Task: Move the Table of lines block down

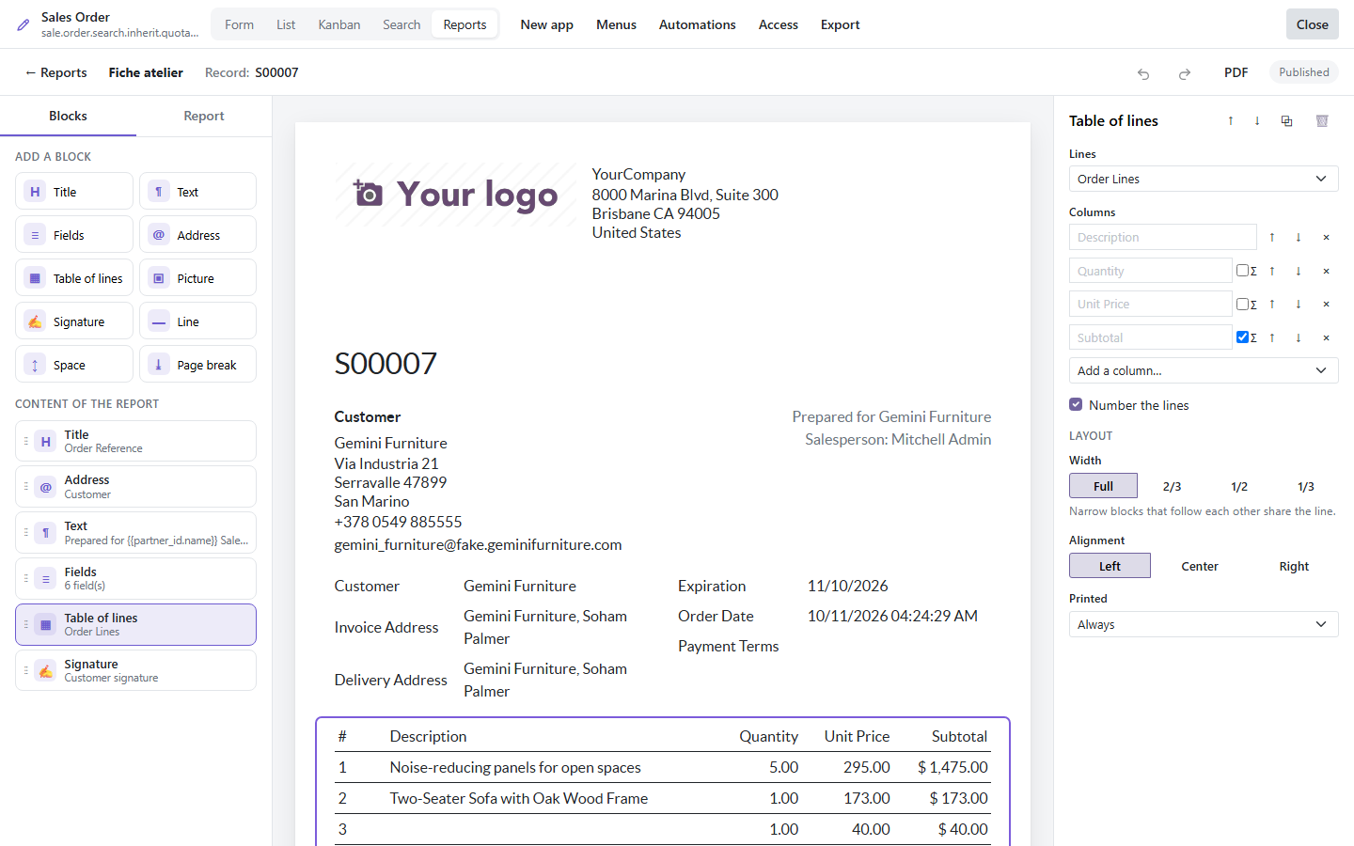Action: (1257, 121)
